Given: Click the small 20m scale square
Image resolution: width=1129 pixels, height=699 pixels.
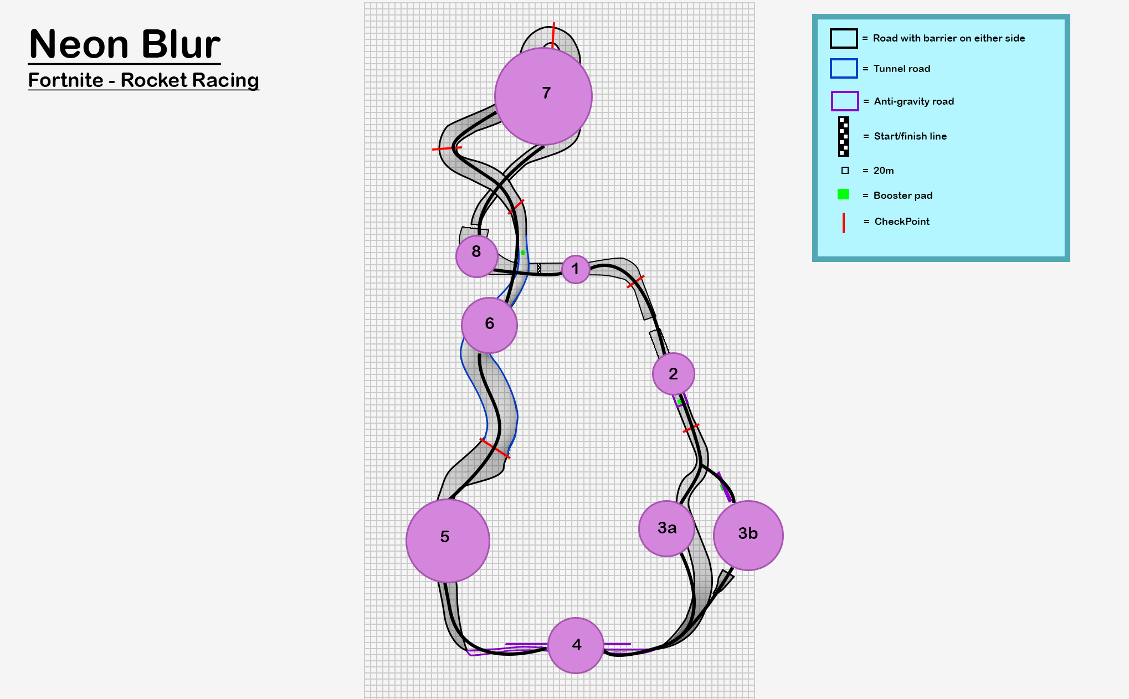Looking at the screenshot, I should (845, 171).
